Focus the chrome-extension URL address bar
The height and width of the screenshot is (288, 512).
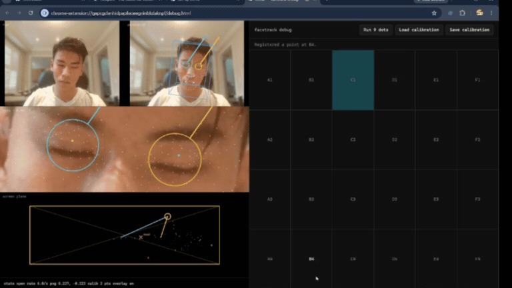[240, 13]
